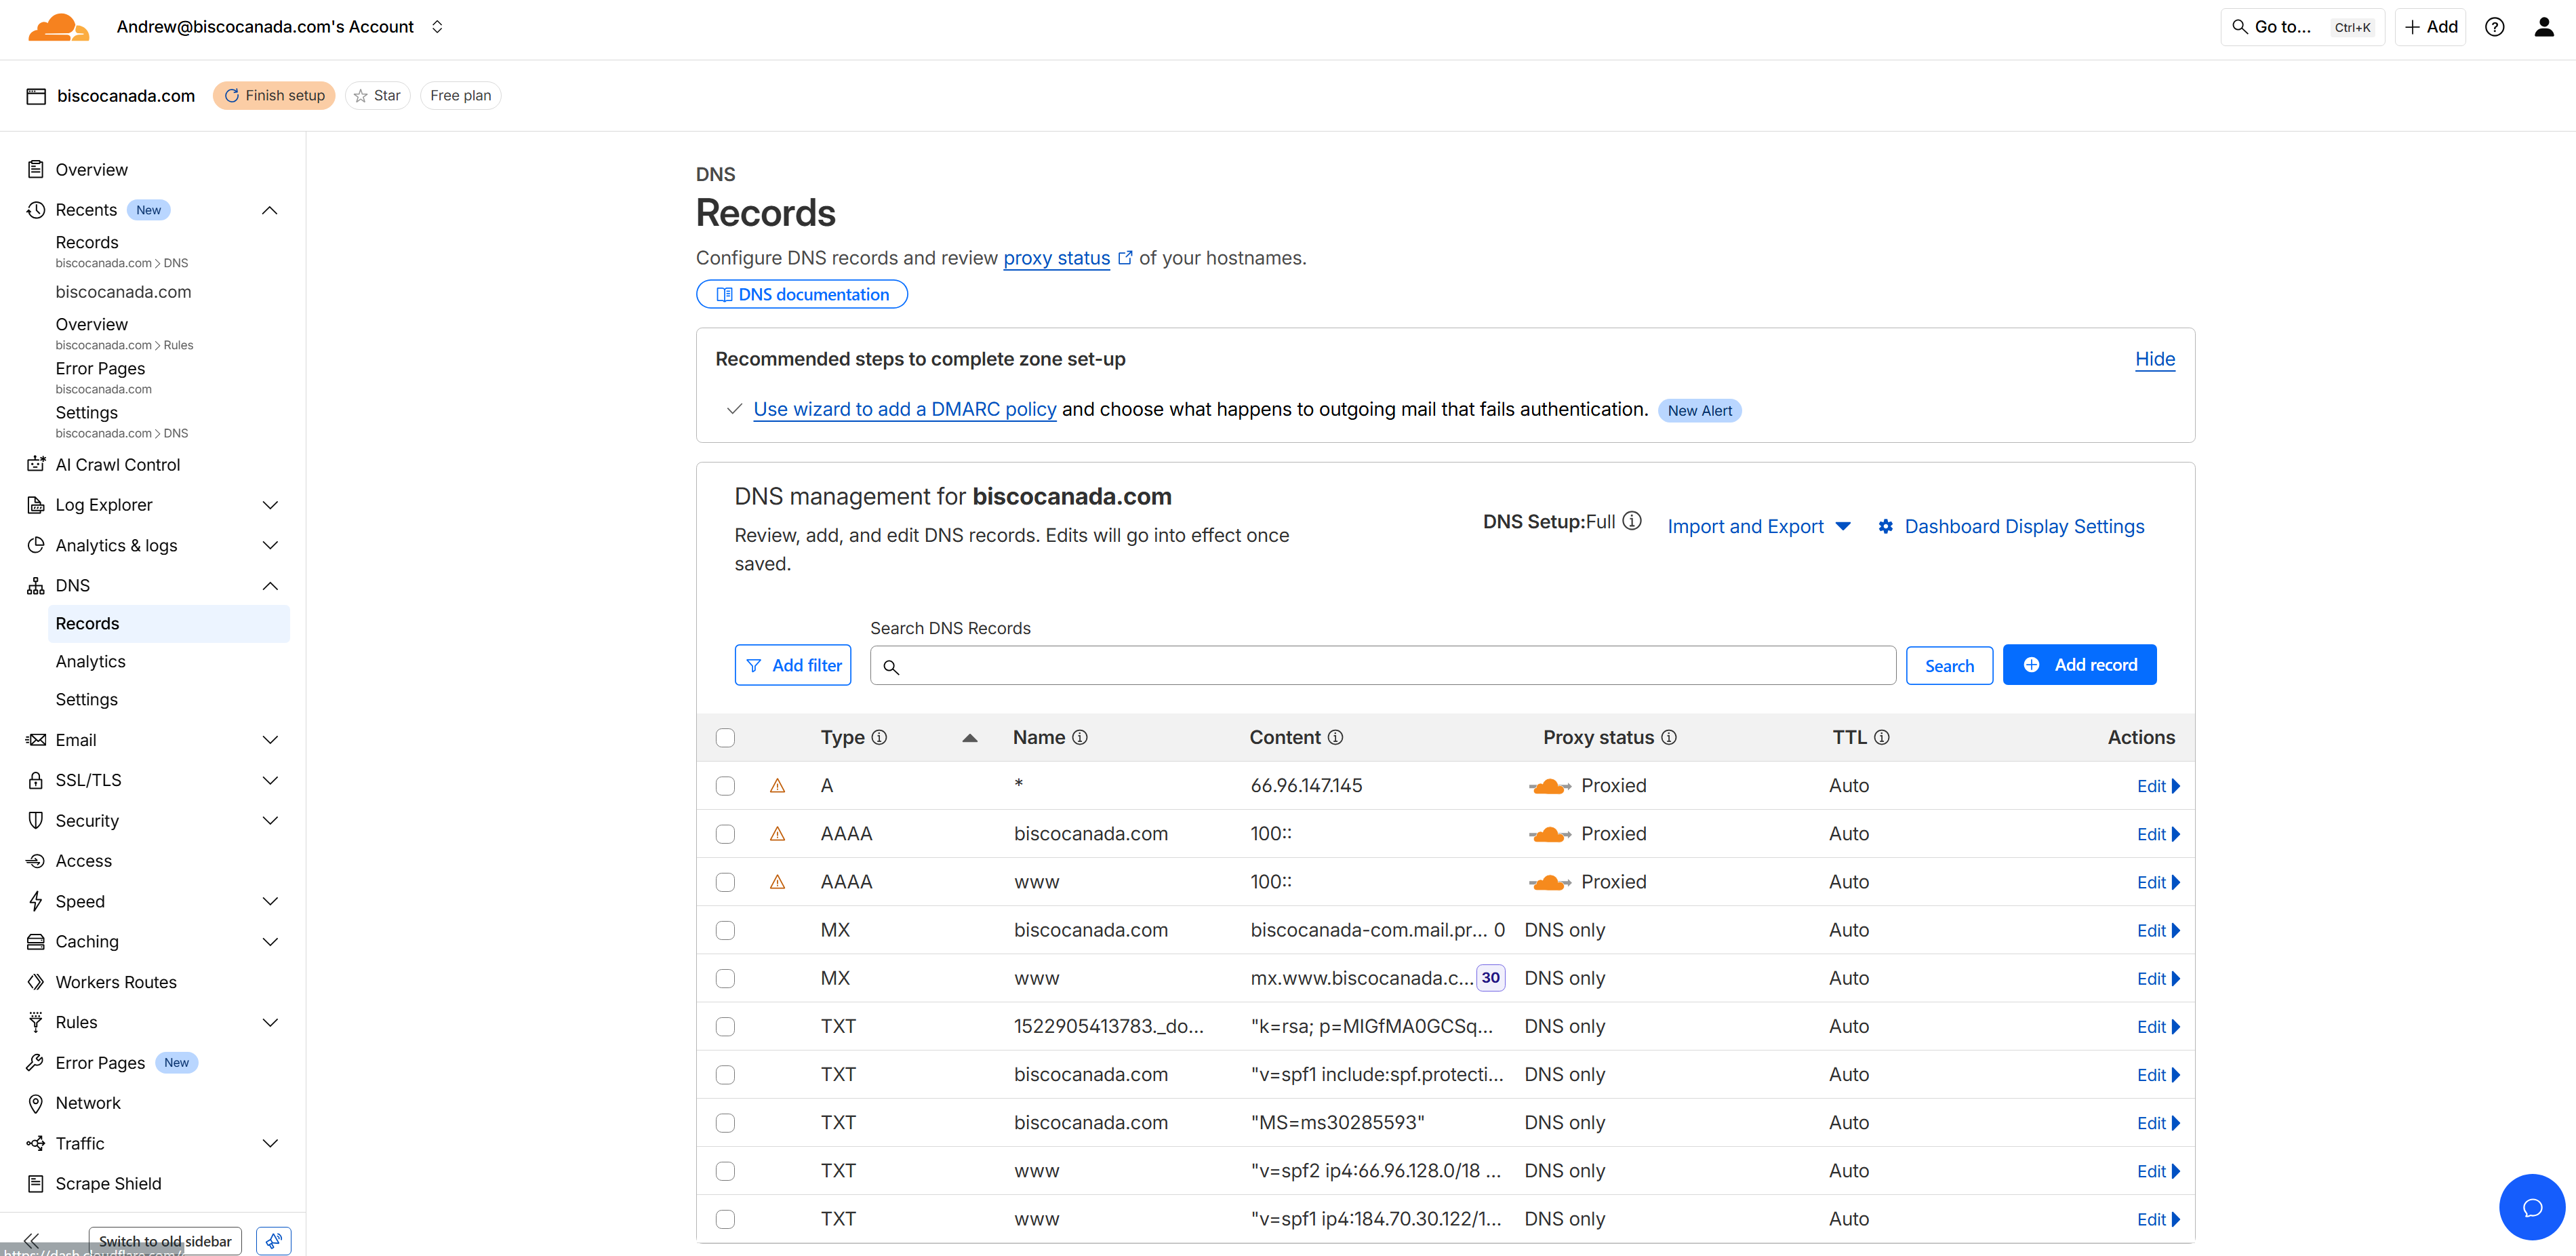Viewport: 2576px width, 1256px height.
Task: Click the DNS Setup info icon
Action: pyautogui.click(x=1632, y=522)
